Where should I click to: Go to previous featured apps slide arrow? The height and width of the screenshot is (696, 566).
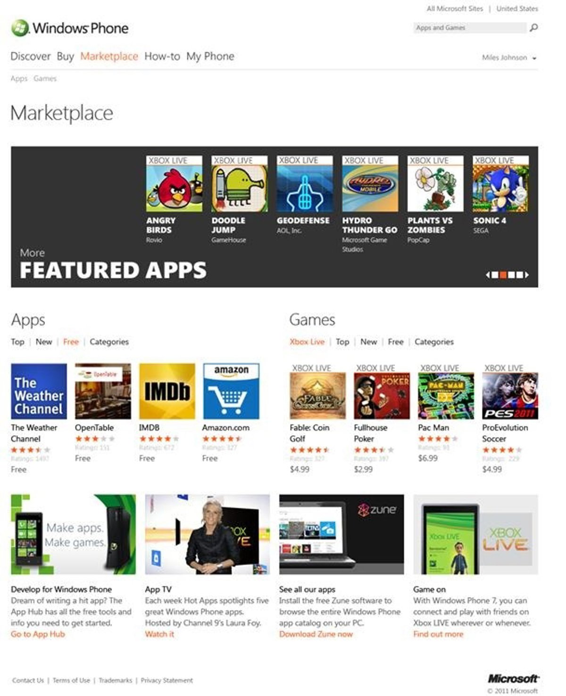tap(488, 275)
